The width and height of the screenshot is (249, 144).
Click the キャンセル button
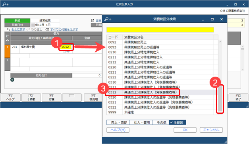pos(211,130)
